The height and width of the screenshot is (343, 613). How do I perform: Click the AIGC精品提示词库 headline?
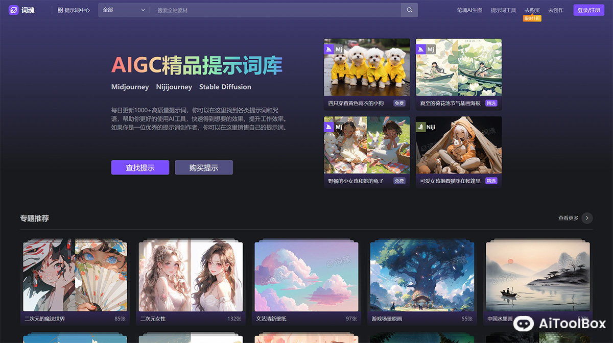click(x=197, y=65)
